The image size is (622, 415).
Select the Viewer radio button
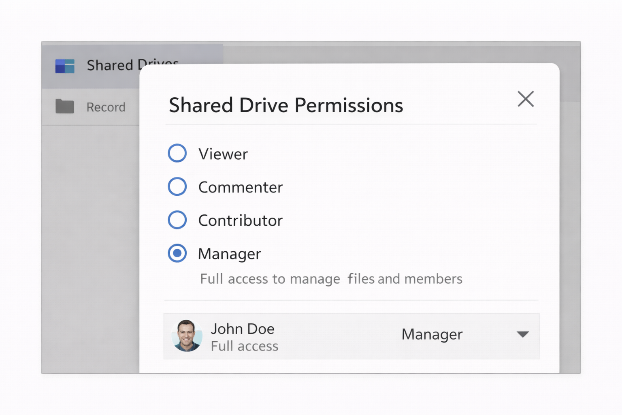pos(177,153)
